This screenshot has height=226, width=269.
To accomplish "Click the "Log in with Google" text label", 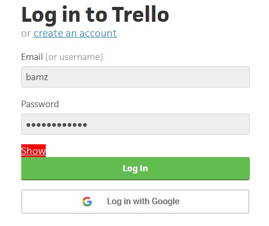I will [143, 202].
